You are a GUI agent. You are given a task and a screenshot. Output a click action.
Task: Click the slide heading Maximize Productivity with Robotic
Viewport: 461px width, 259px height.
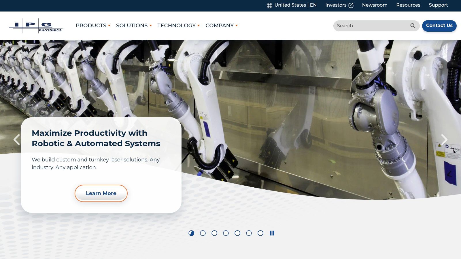pos(96,138)
